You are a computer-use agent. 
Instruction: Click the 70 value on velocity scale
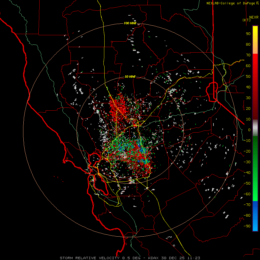tap(248, 55)
